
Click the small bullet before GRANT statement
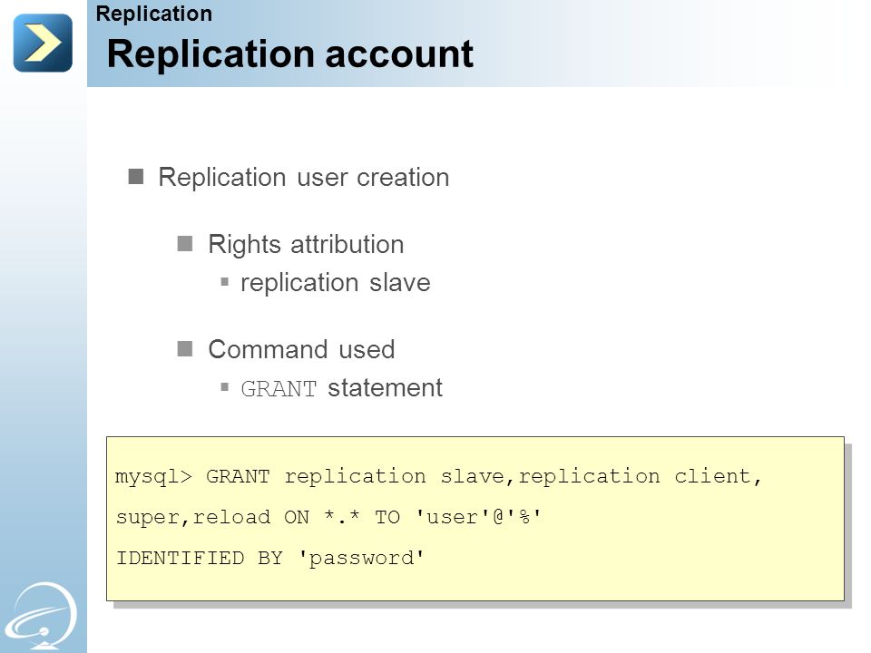pos(224,386)
